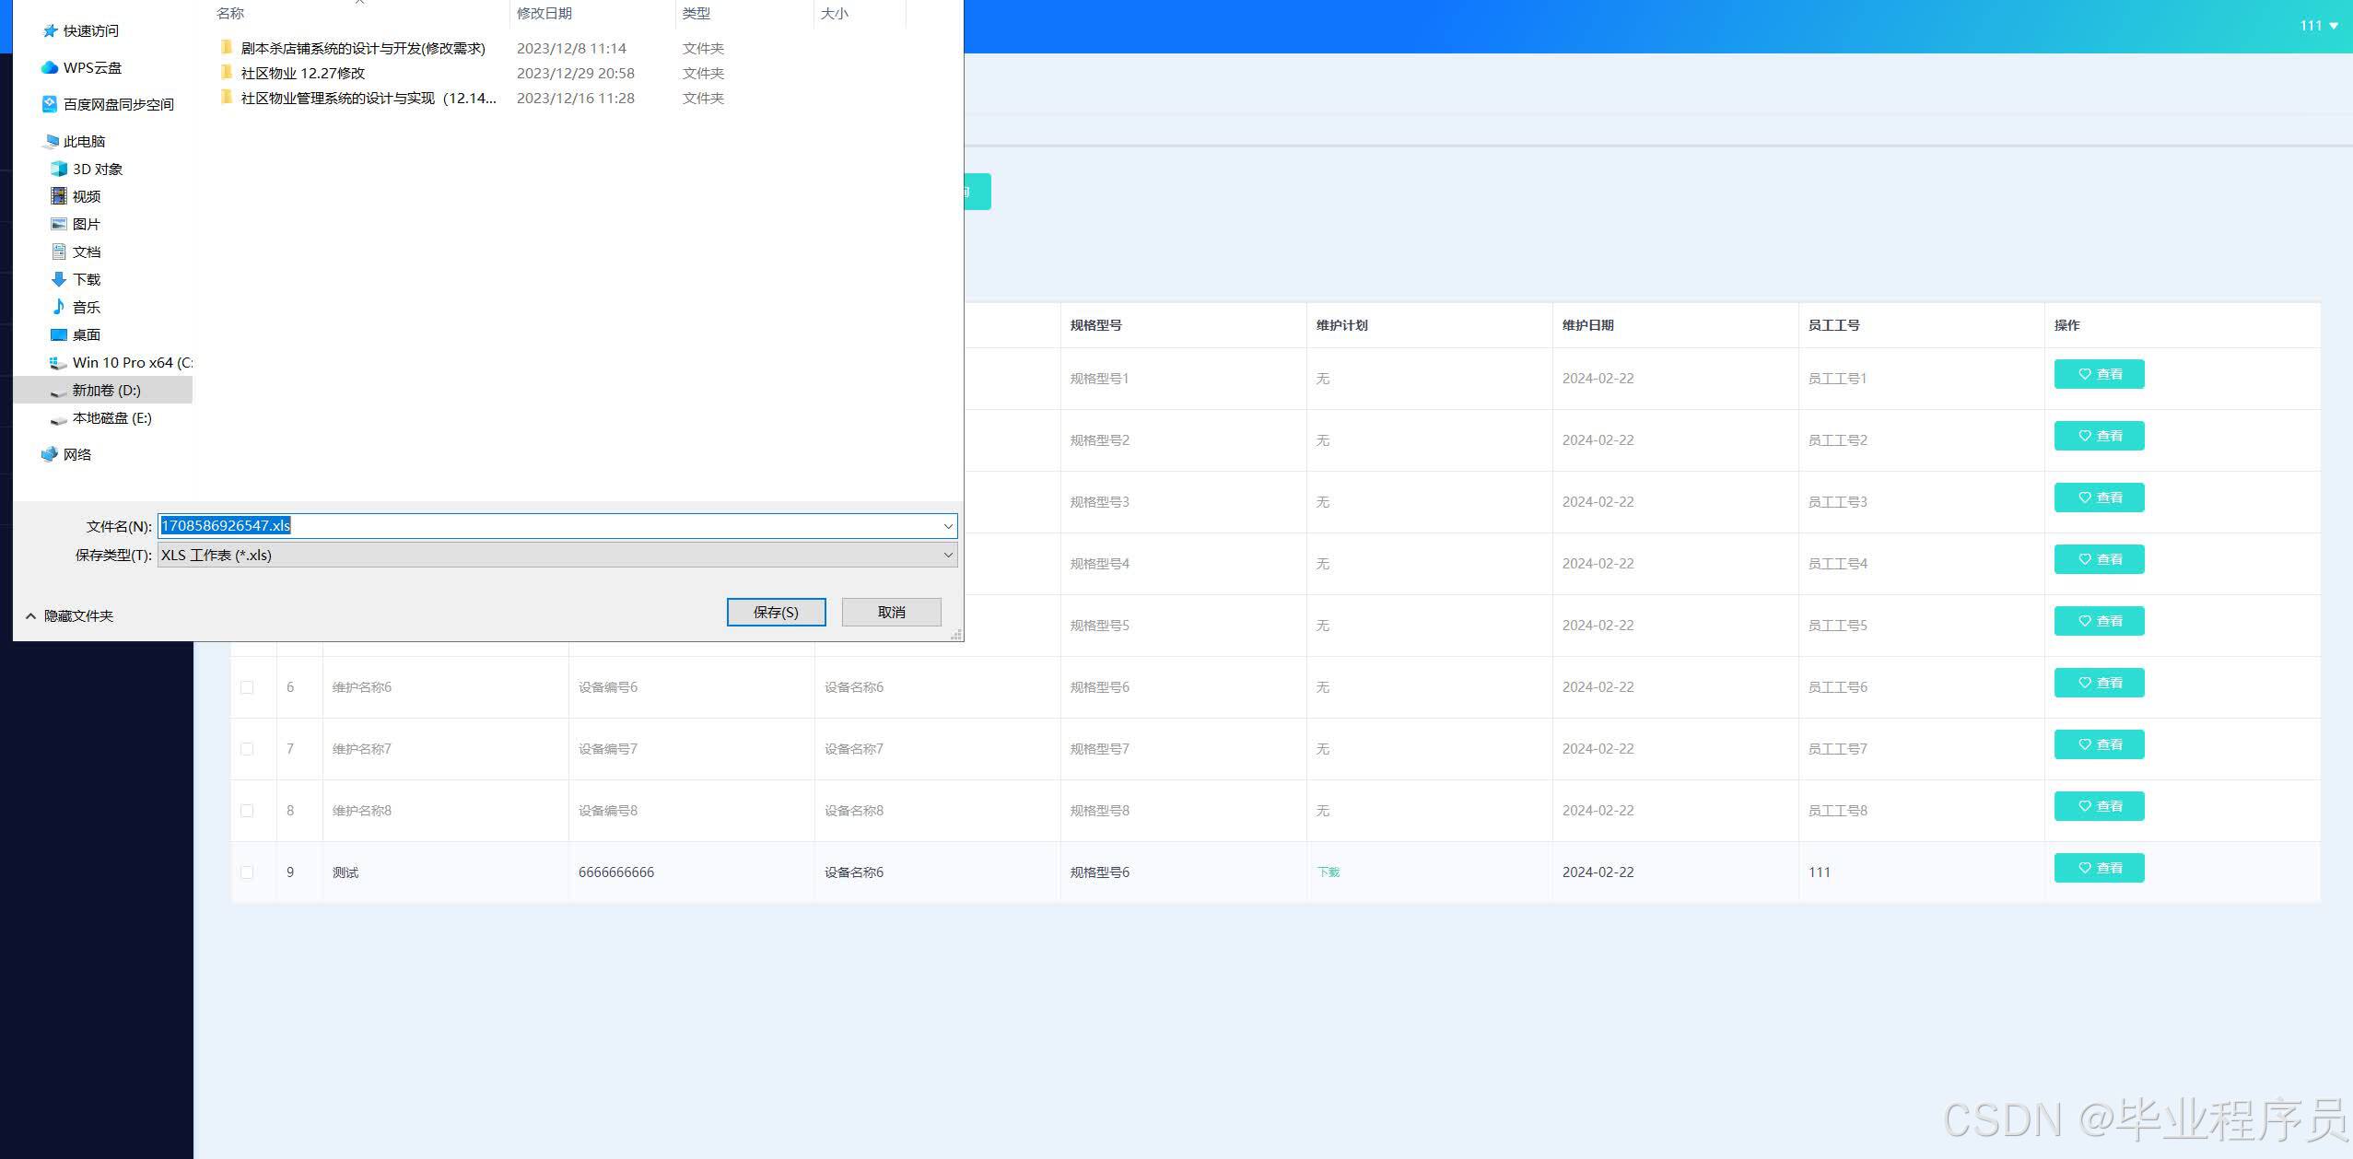Screen dimensions: 2353x1159
Task: Click the 保存(S) button
Action: pyautogui.click(x=776, y=613)
